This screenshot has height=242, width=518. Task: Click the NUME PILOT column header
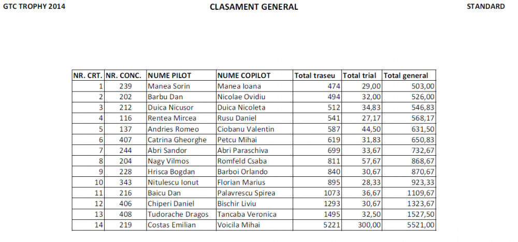tap(169, 75)
